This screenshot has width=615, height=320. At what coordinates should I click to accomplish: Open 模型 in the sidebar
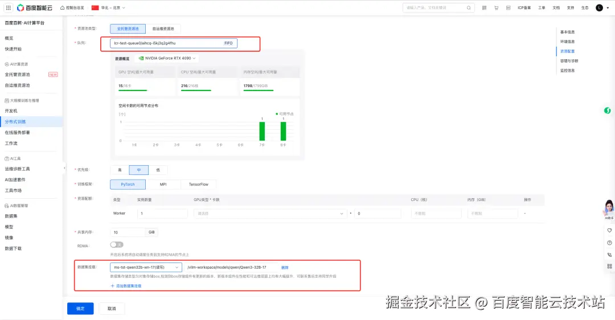9,227
